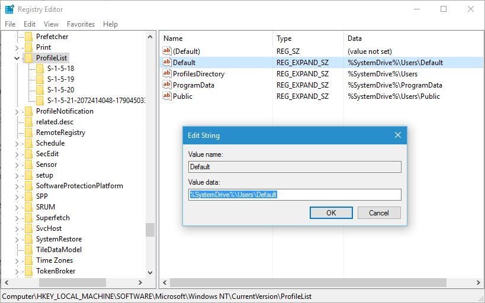Click the tree pane scroll-down arrow

pos(150,272)
